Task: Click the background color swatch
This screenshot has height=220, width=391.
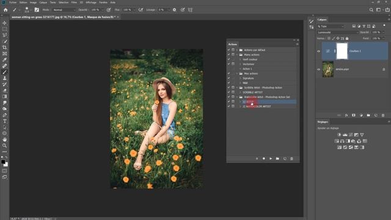Action: click(x=6, y=165)
